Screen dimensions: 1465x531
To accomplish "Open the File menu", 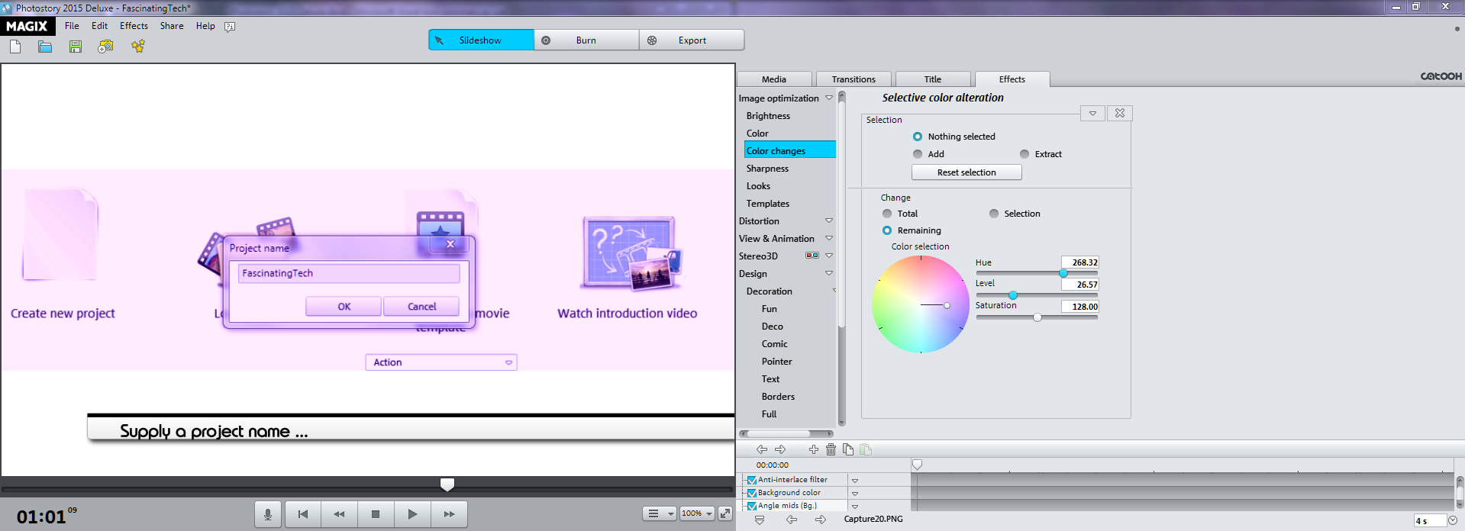I will [72, 26].
